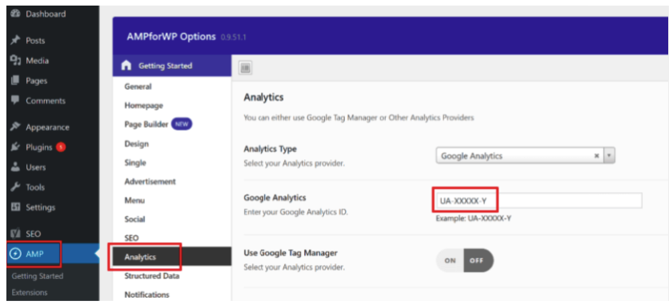Screen dimensions: 669x305
Task: Click the Posts pushpin icon
Action: pos(15,41)
